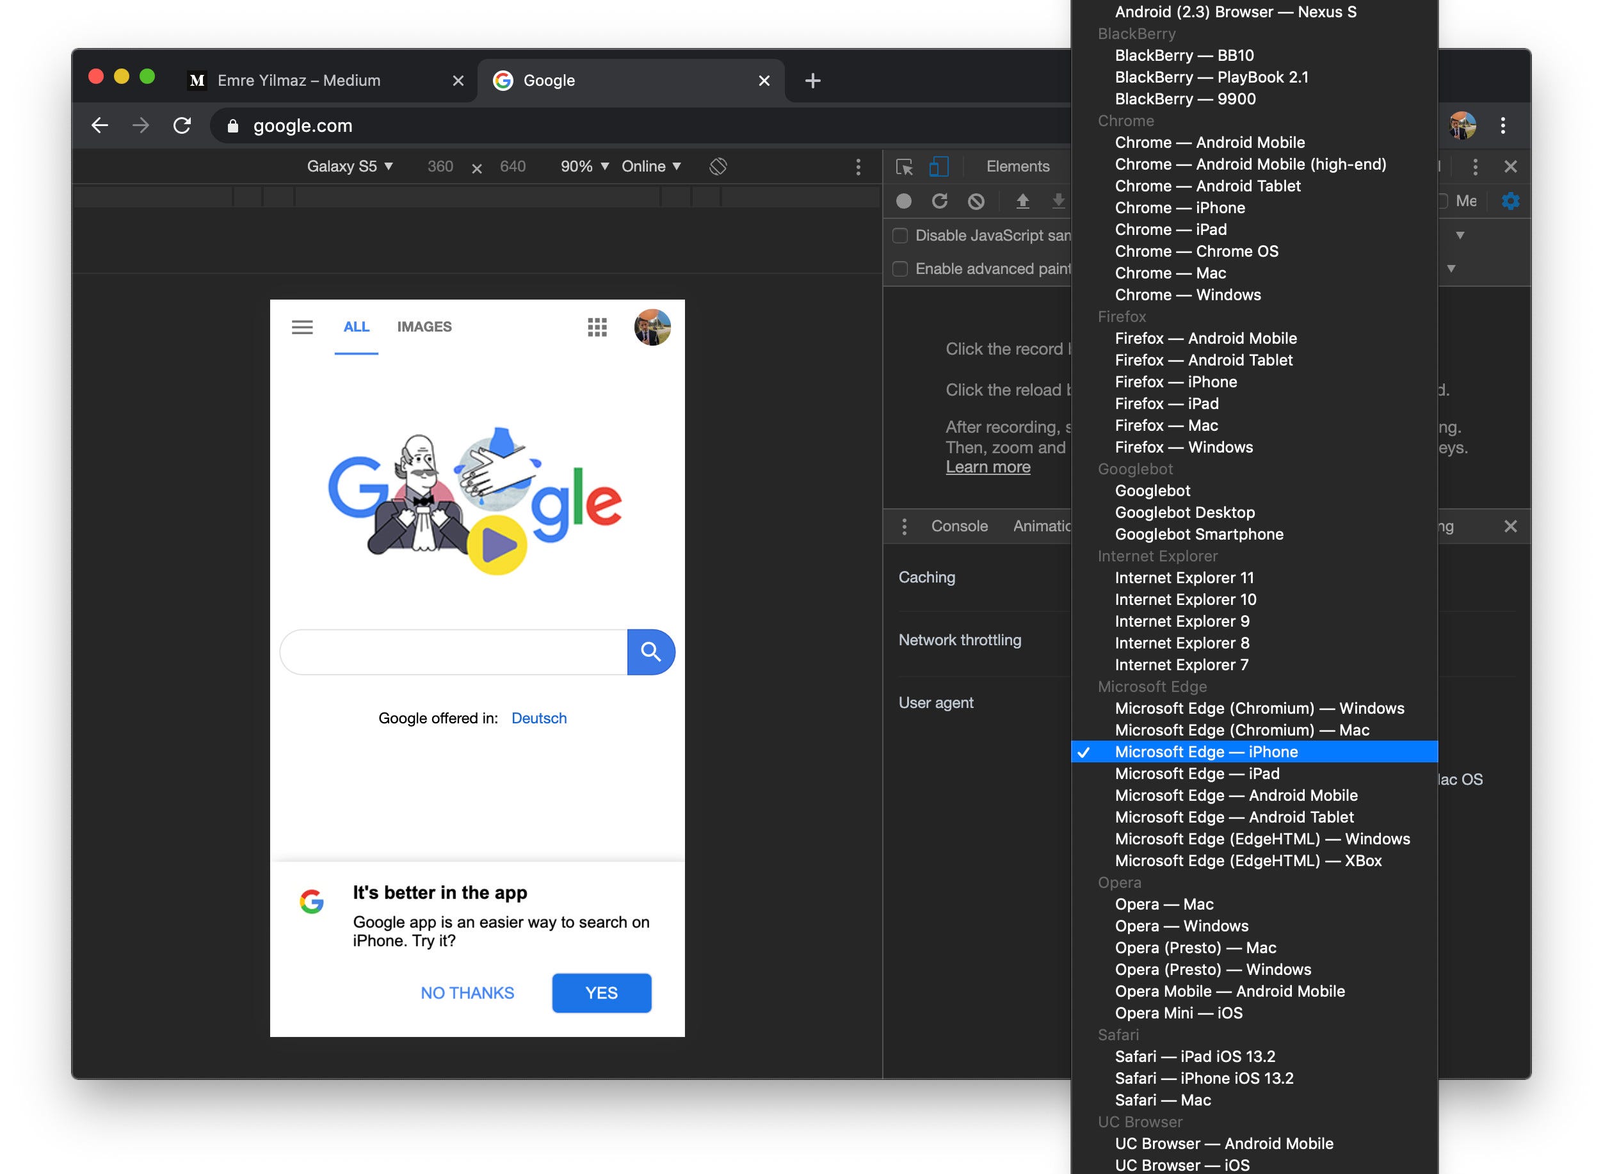
Task: Click the rotate device orientation icon
Action: coord(718,166)
